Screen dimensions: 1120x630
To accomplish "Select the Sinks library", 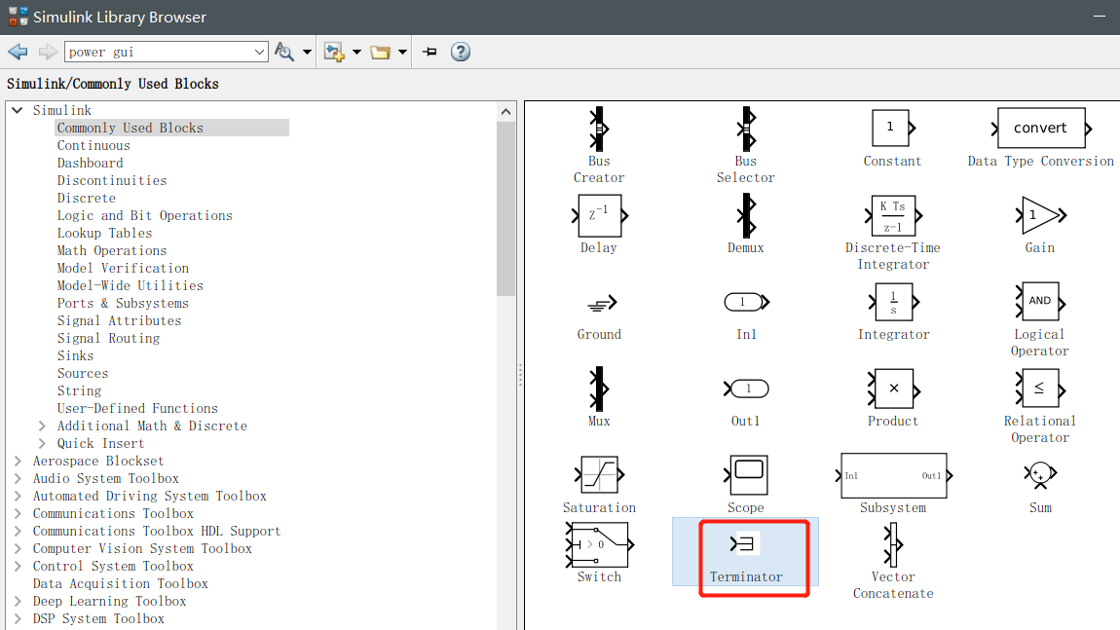I will click(75, 355).
